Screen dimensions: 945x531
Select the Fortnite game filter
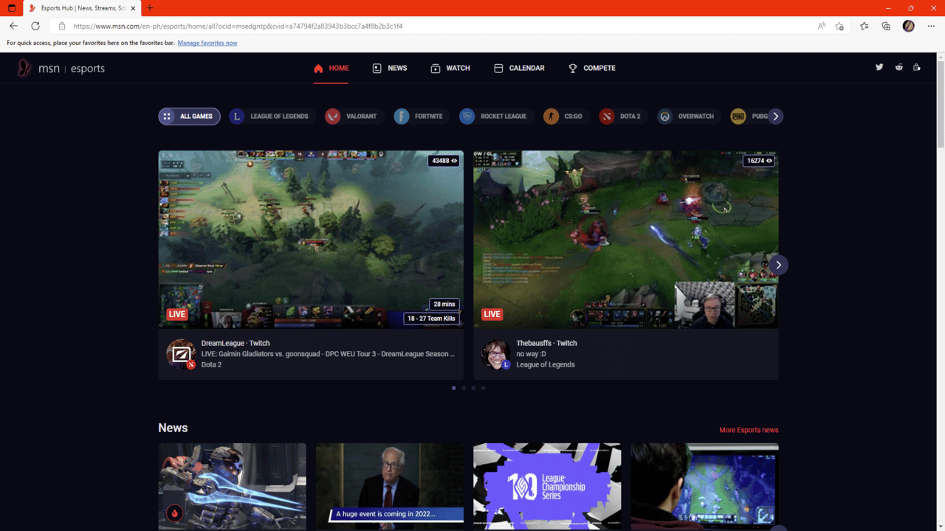[x=421, y=117]
